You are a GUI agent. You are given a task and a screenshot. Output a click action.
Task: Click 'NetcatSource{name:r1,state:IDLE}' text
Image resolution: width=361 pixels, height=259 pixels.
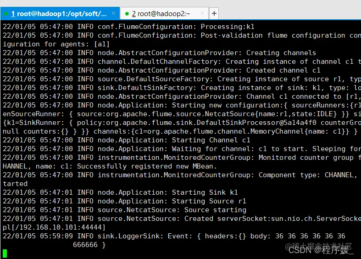(x=271, y=114)
